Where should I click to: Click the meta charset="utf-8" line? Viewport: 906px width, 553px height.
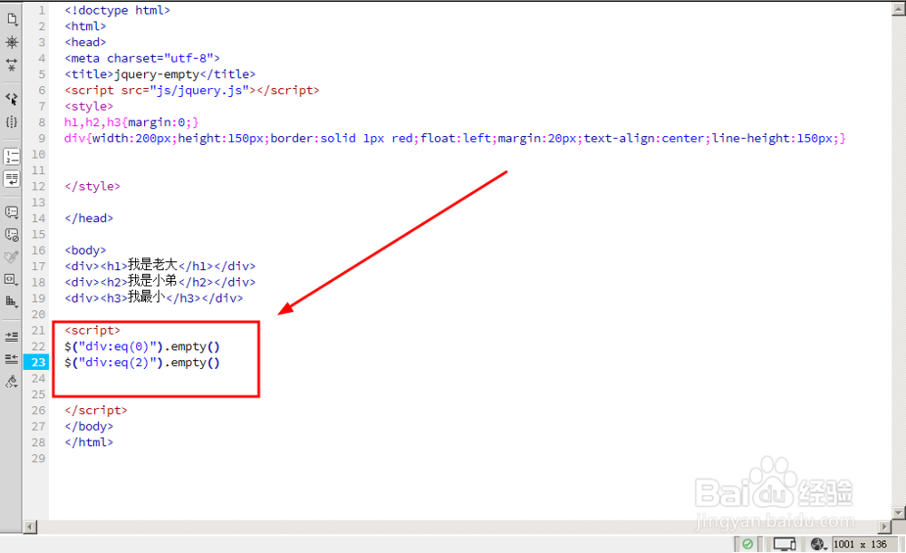[x=142, y=58]
